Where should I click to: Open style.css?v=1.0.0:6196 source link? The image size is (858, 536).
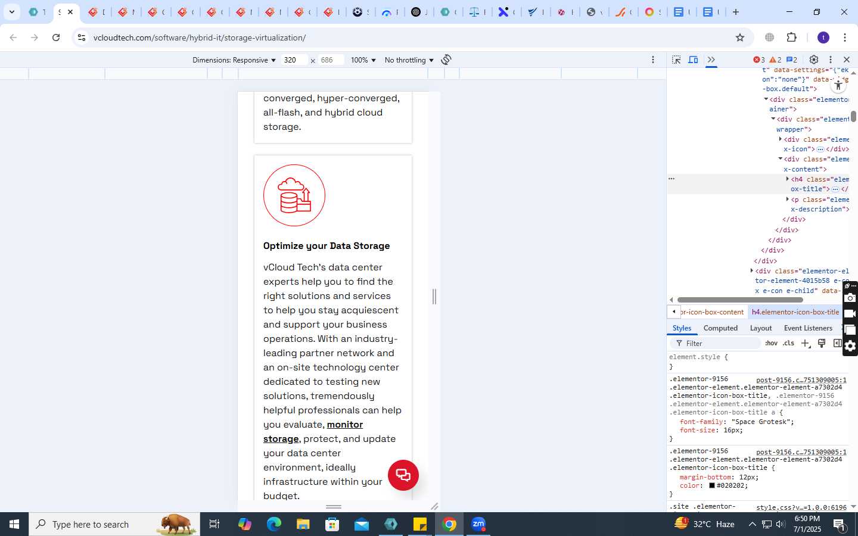click(x=801, y=507)
